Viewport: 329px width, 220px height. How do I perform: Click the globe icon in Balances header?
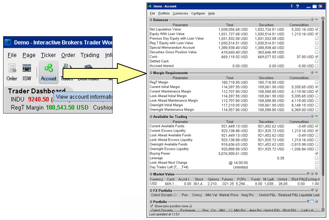pyautogui.click(x=312, y=19)
